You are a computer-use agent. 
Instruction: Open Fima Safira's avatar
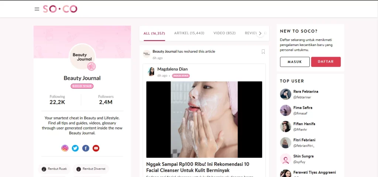286,110
